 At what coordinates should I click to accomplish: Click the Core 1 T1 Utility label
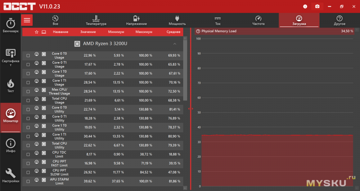[x=59, y=137]
